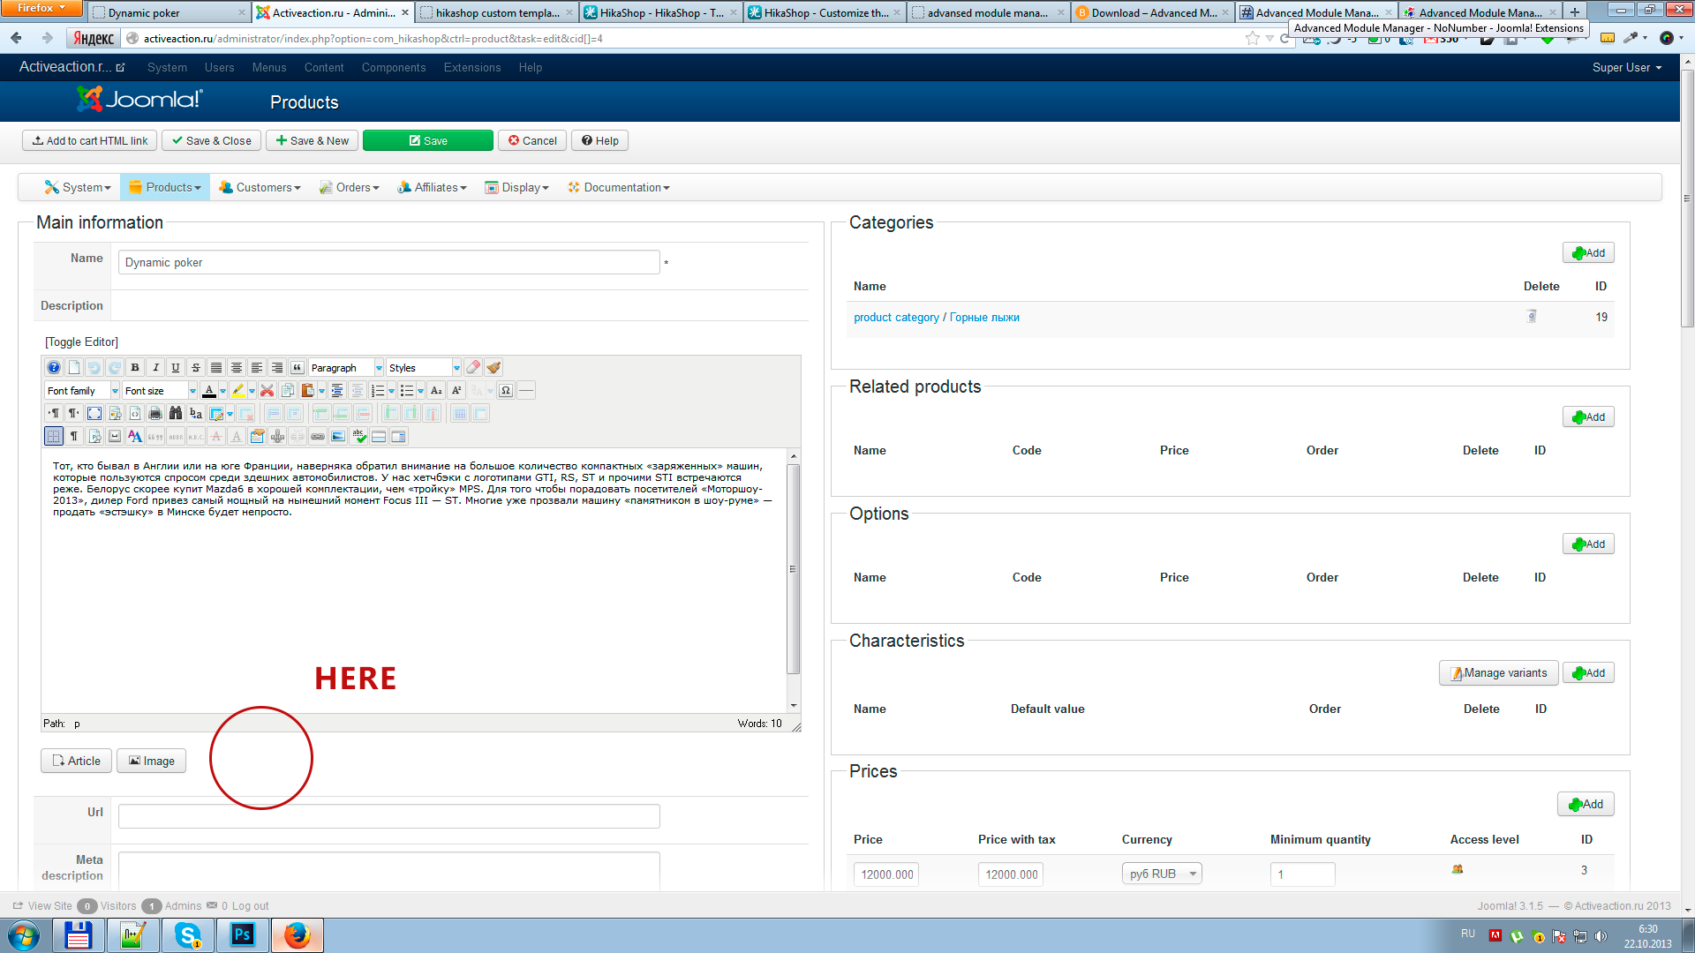Toggle fullscreen editor mode icon

pos(94,414)
